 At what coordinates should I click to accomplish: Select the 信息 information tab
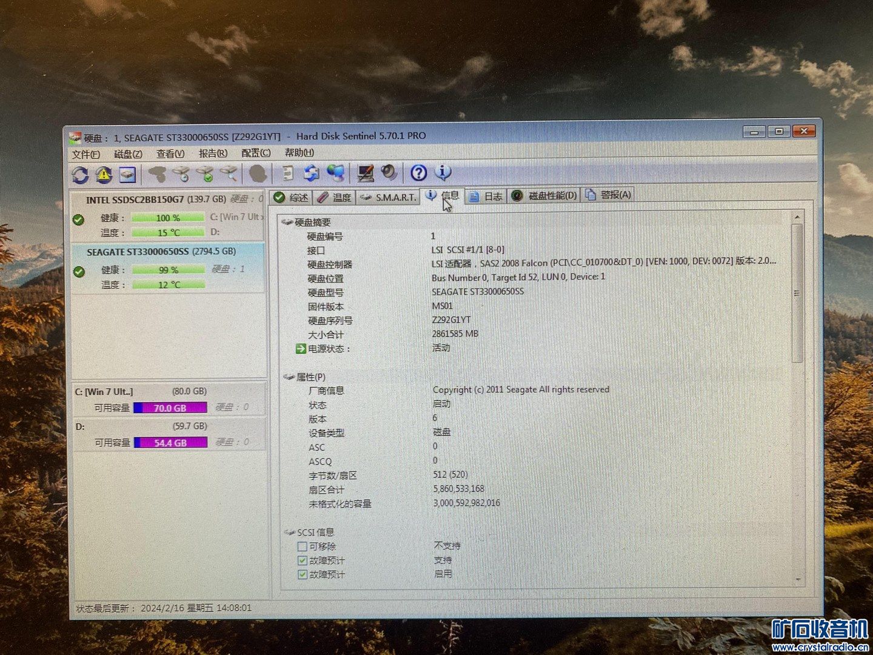[x=442, y=195]
